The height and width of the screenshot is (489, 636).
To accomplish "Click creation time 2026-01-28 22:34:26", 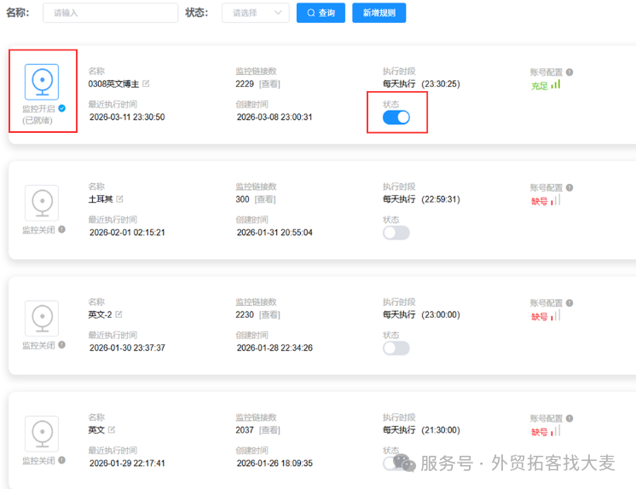I will pos(275,348).
